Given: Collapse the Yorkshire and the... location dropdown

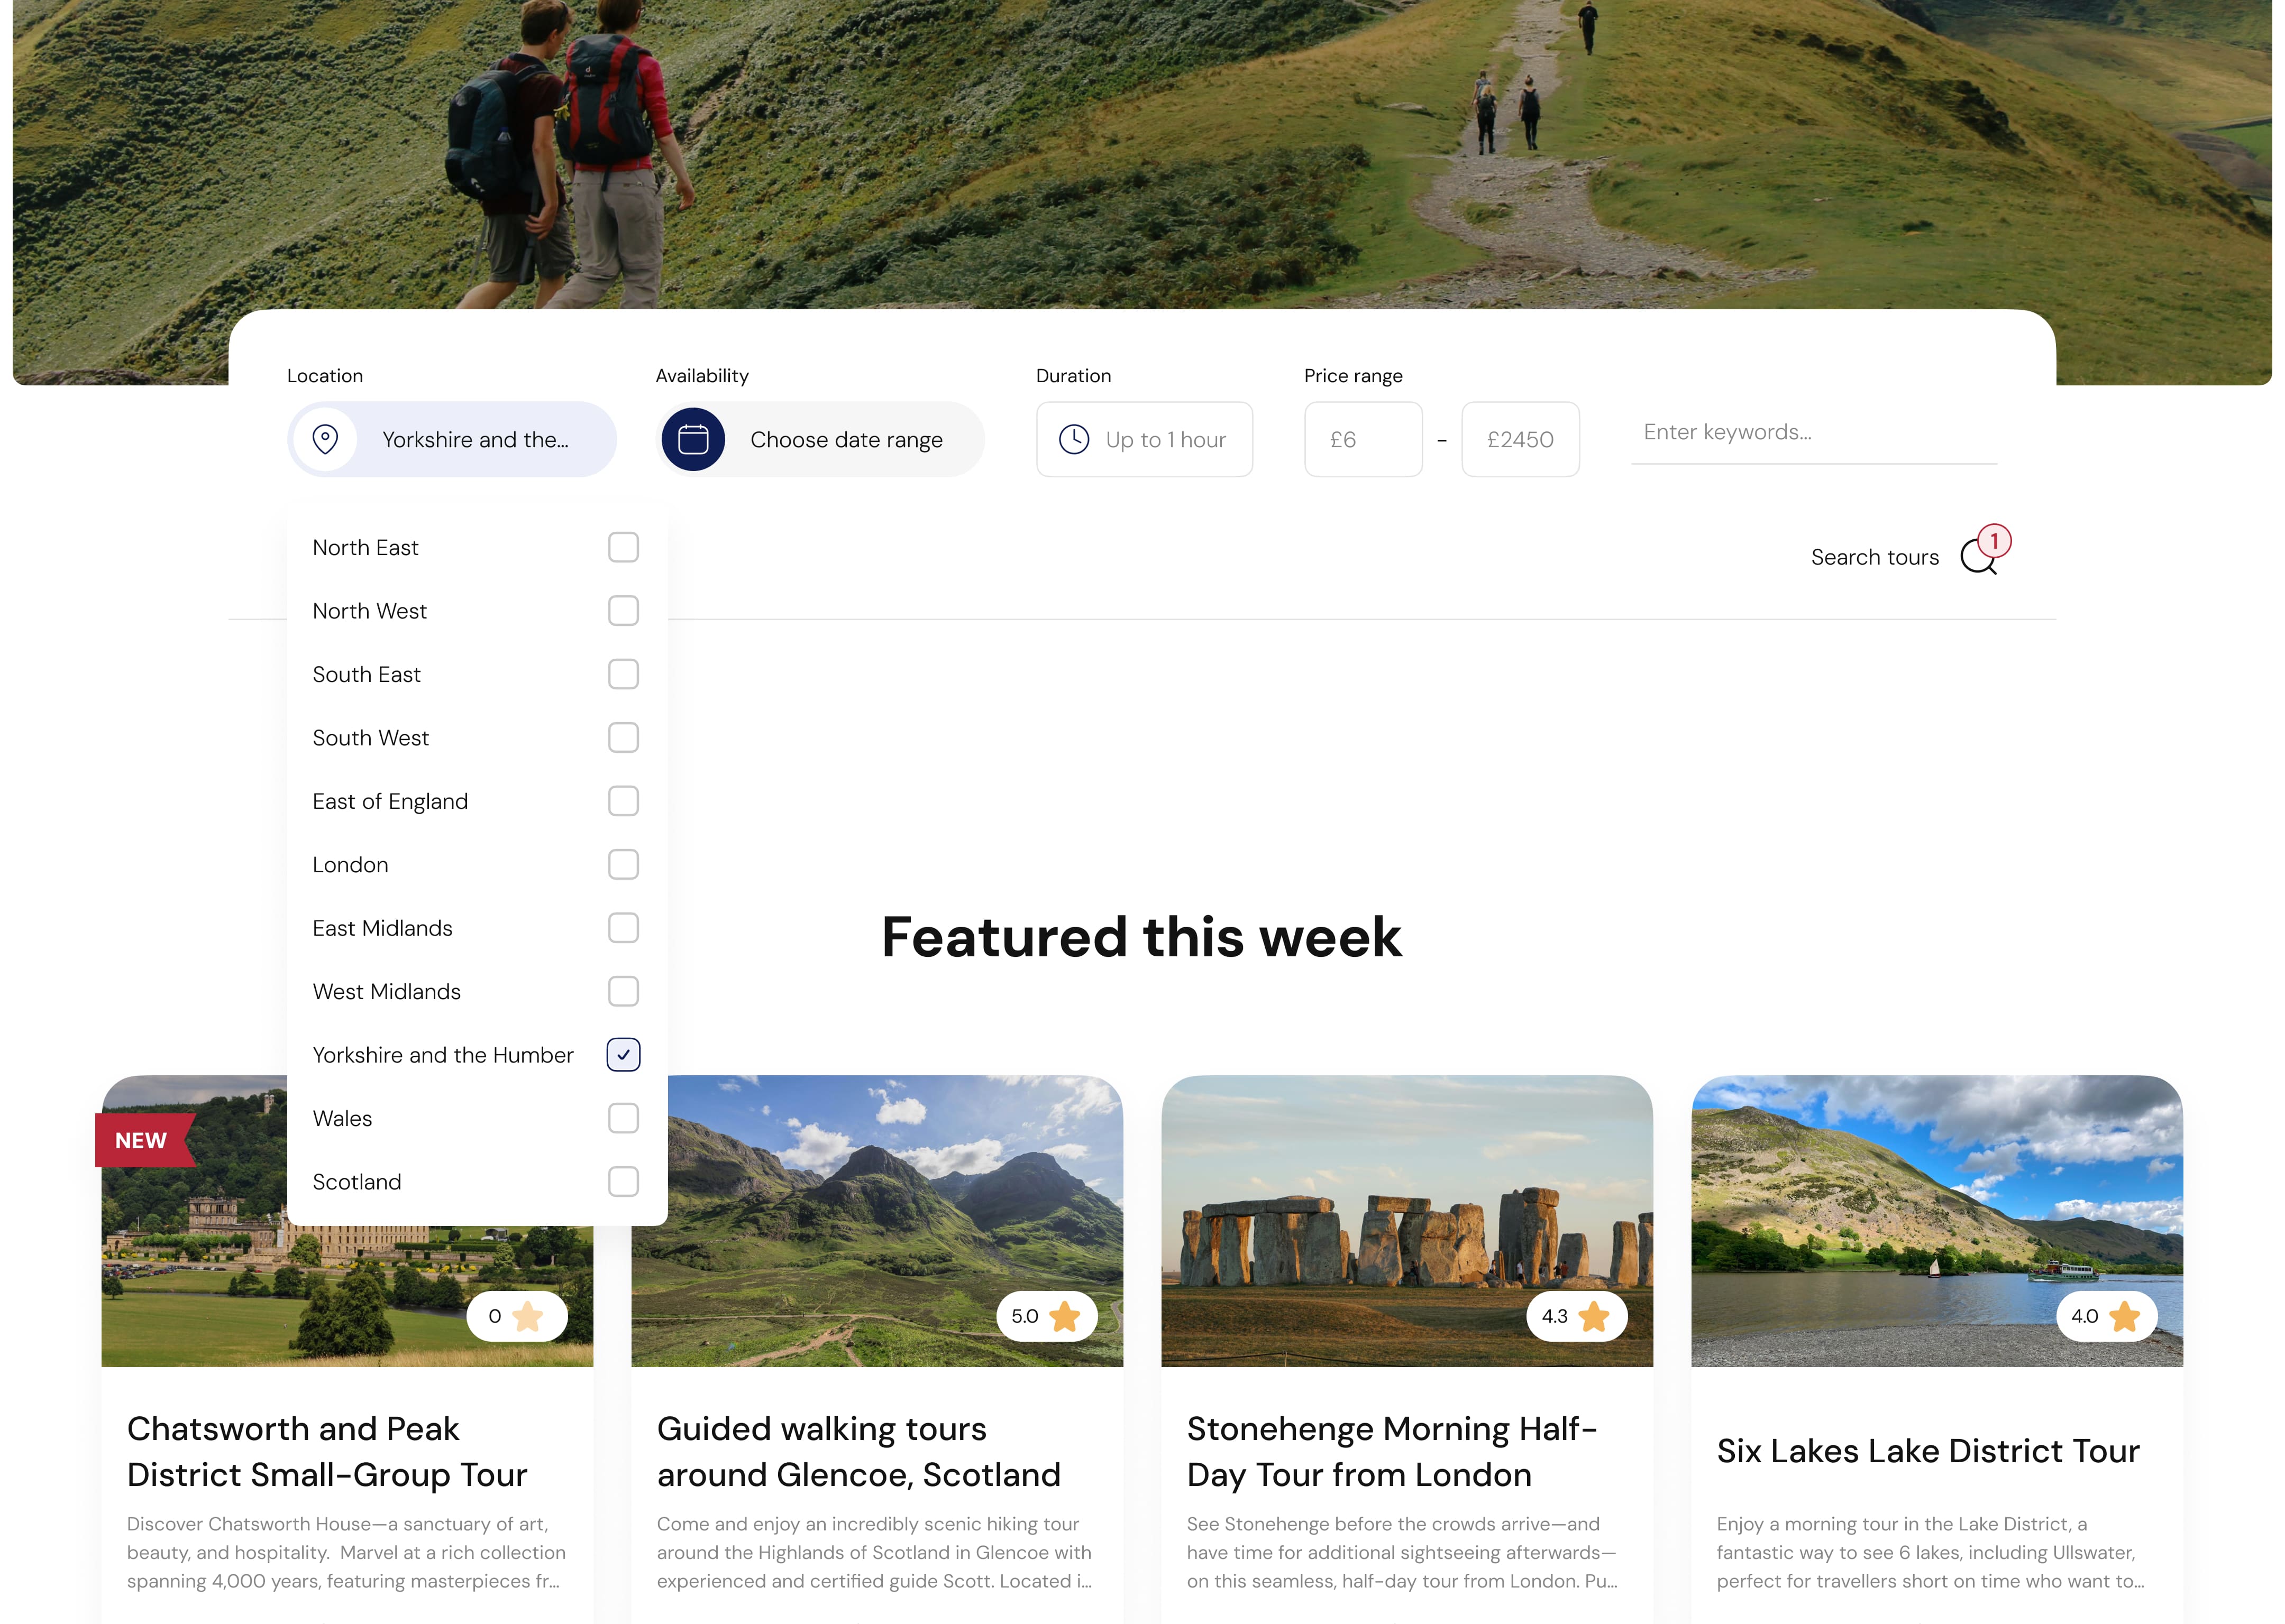Looking at the screenshot, I should coord(452,439).
